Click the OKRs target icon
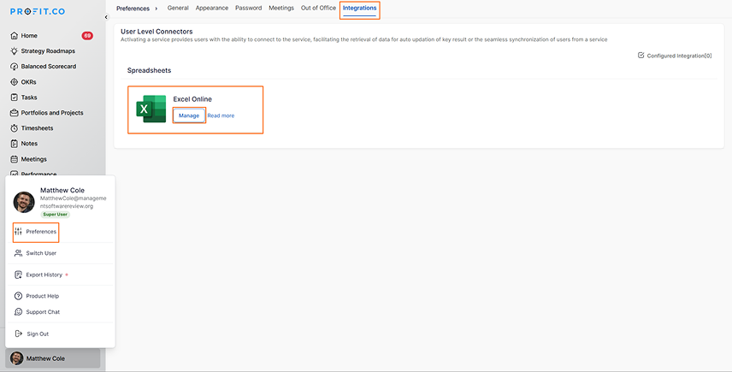This screenshot has width=732, height=372. pyautogui.click(x=14, y=82)
